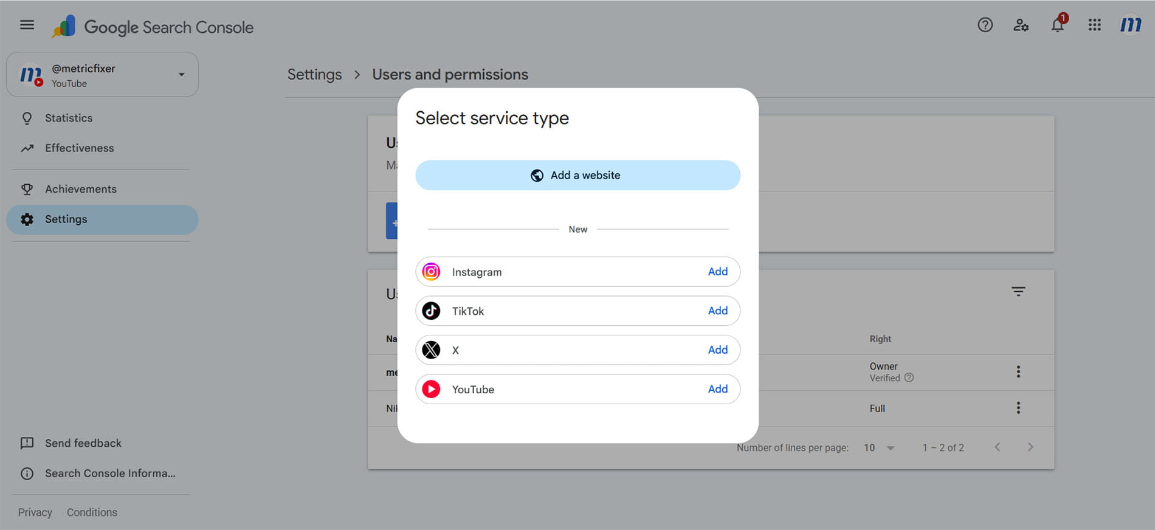Click Add a website button
This screenshot has height=530, width=1155.
[x=577, y=175]
